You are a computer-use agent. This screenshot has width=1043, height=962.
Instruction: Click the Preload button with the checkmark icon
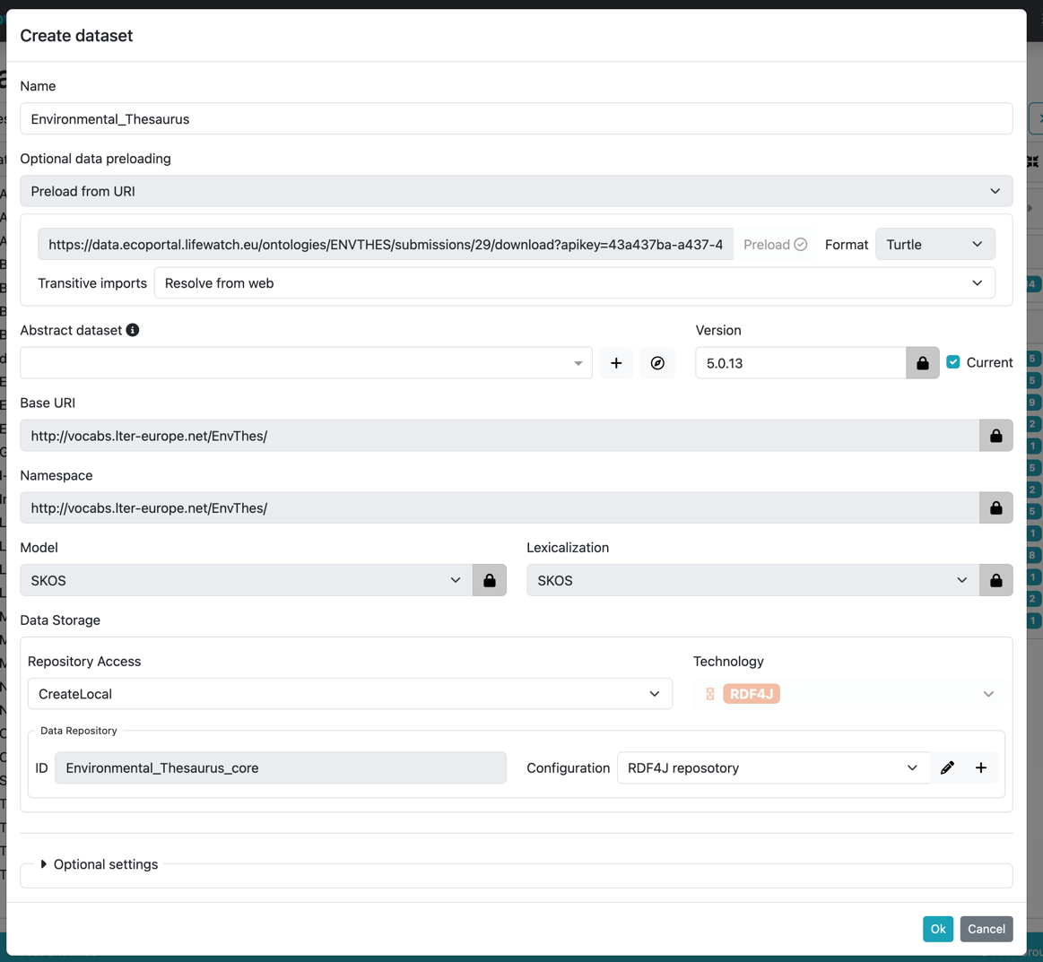point(773,243)
